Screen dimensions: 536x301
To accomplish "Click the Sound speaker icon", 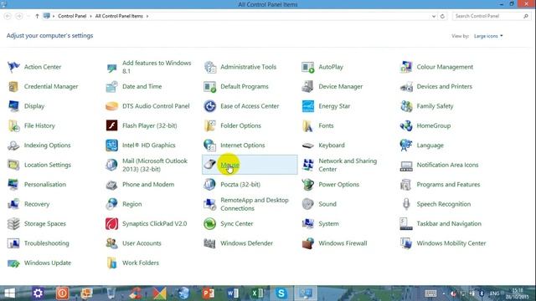I will (308, 204).
